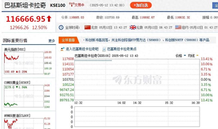Click the volume chart panel below main chart
This screenshot has width=218, height=129.
137,117
